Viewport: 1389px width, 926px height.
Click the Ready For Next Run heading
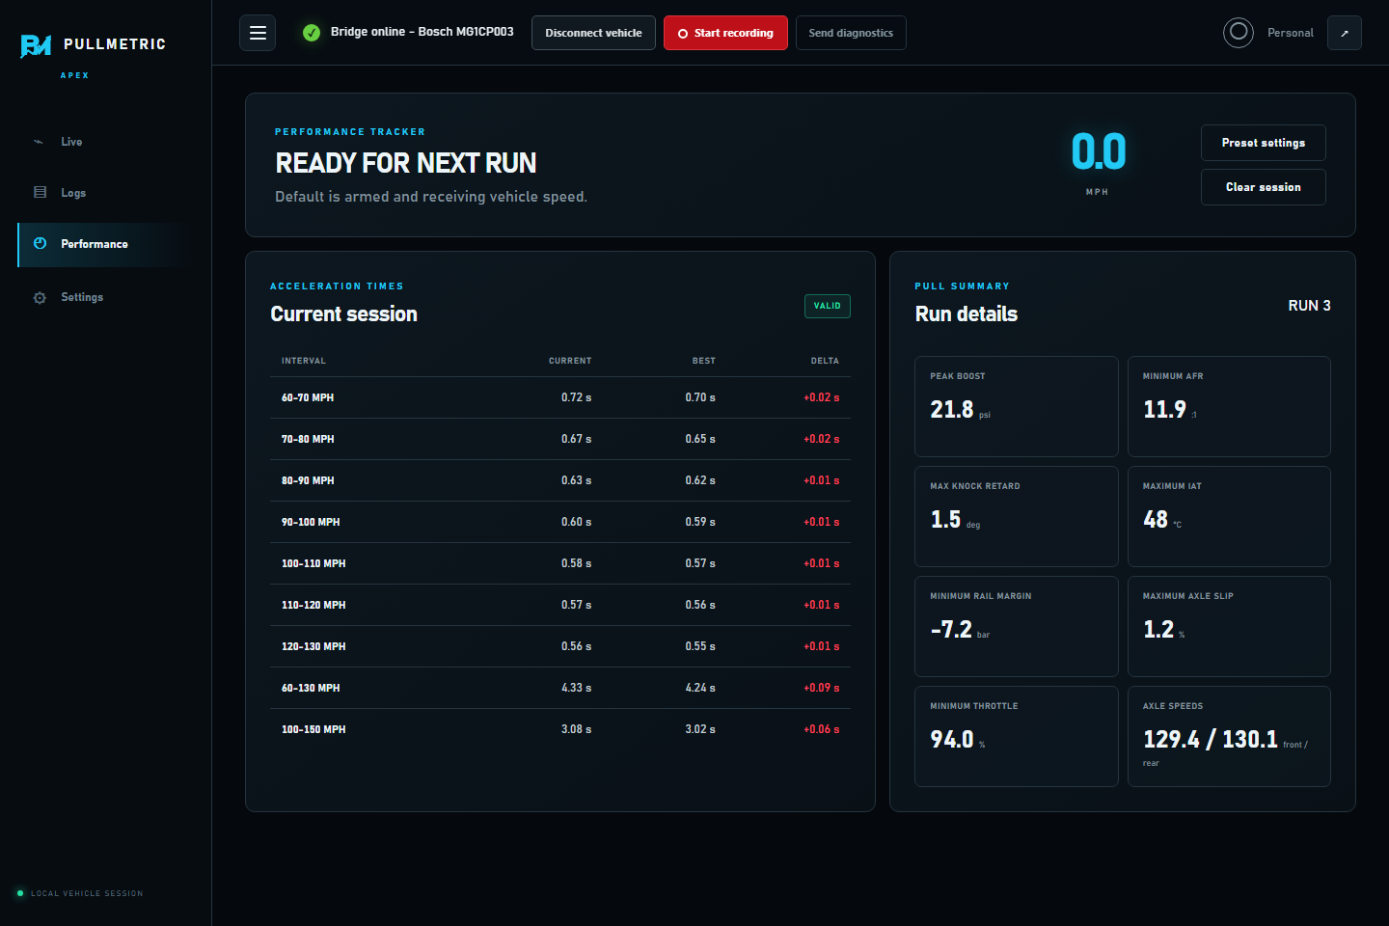tap(406, 163)
